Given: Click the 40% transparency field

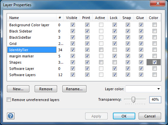Looking at the screenshot, I should pos(155,100).
